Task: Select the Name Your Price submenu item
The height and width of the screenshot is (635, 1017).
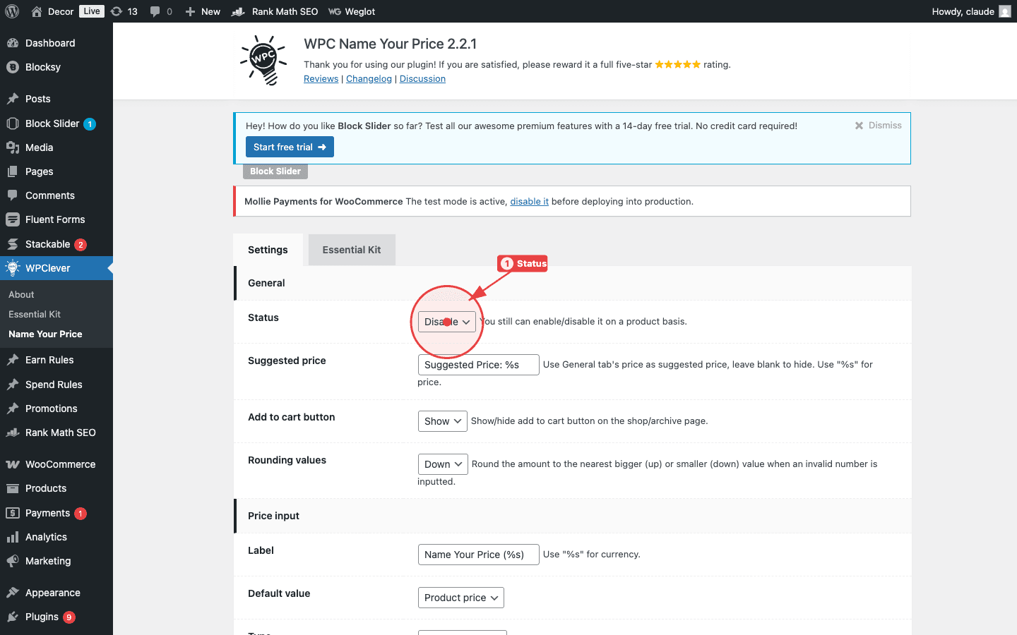Action: pyautogui.click(x=45, y=334)
